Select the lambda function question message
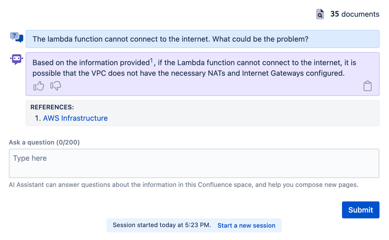This screenshot has height=240, width=389. point(170,39)
